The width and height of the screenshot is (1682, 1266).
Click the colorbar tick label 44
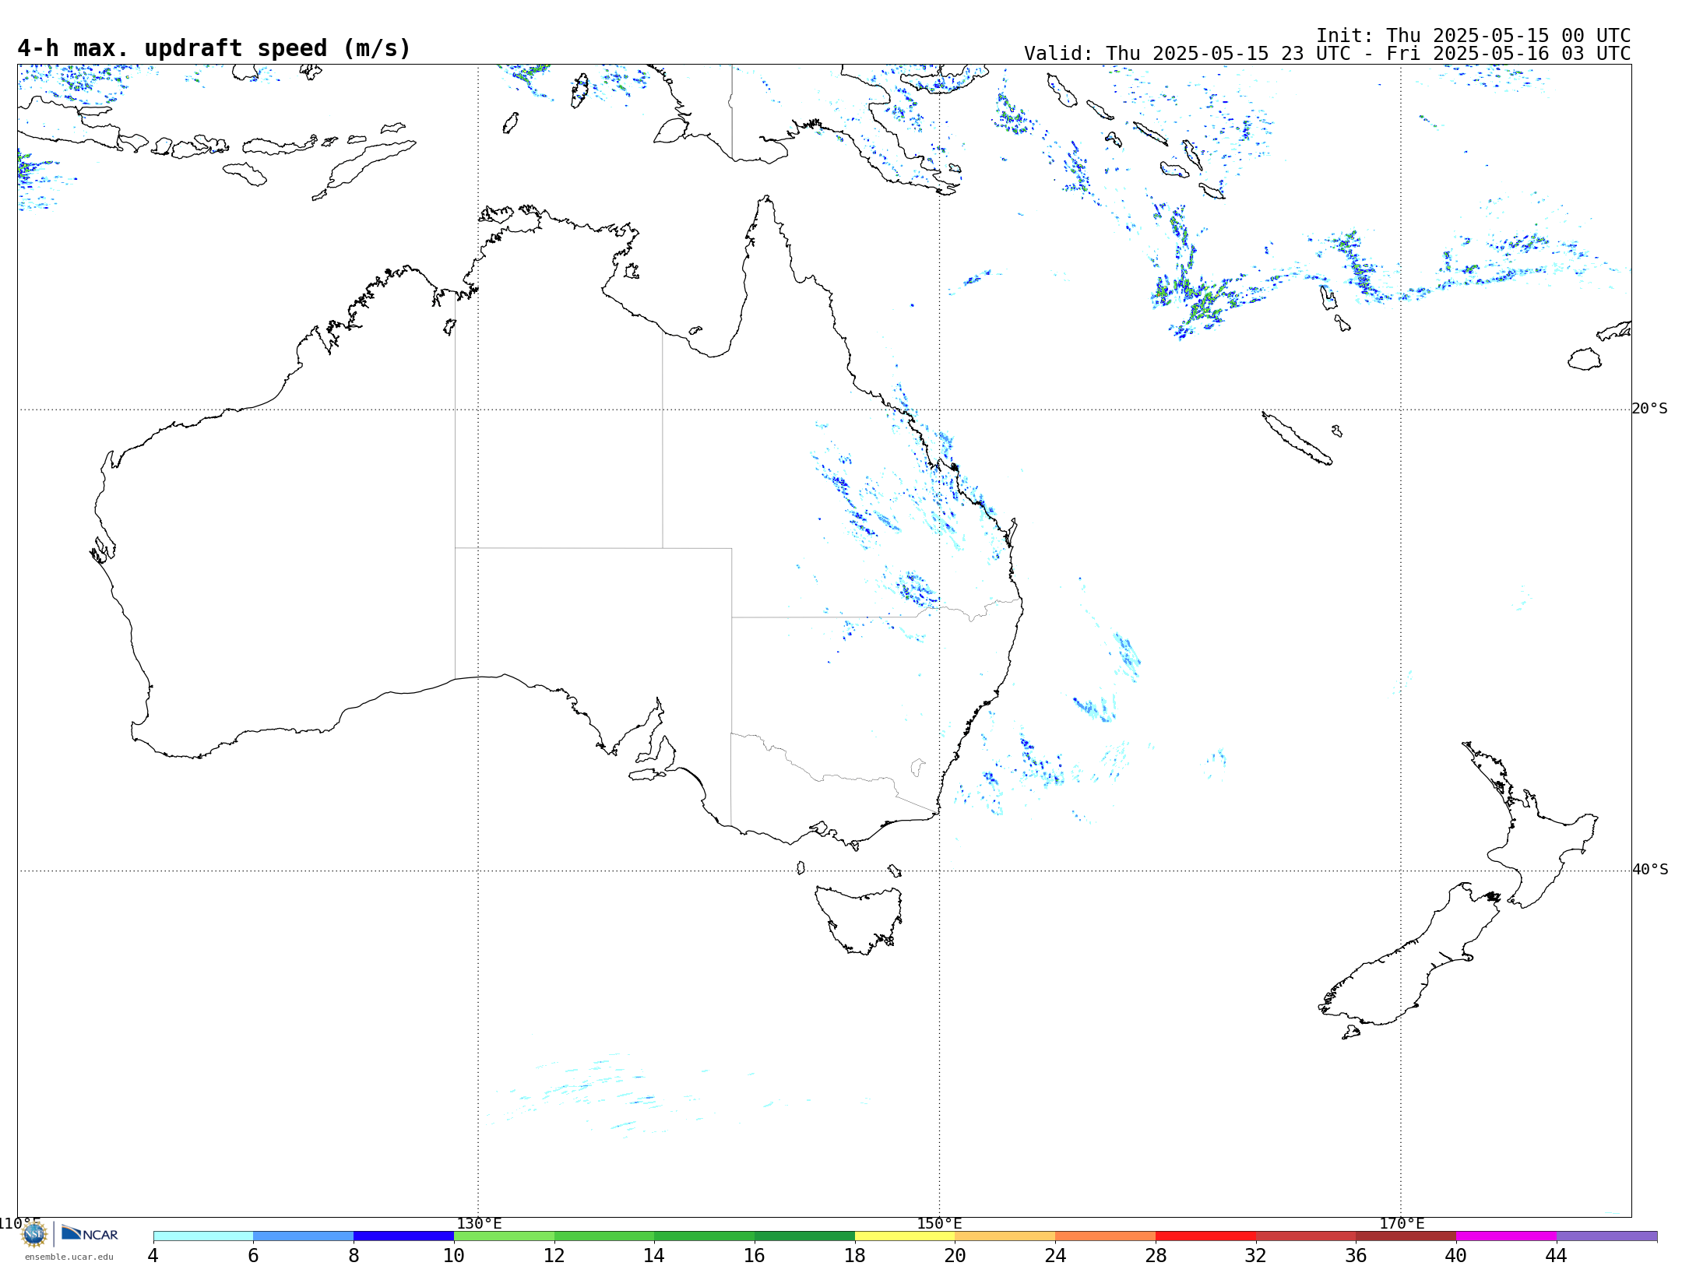(1556, 1255)
